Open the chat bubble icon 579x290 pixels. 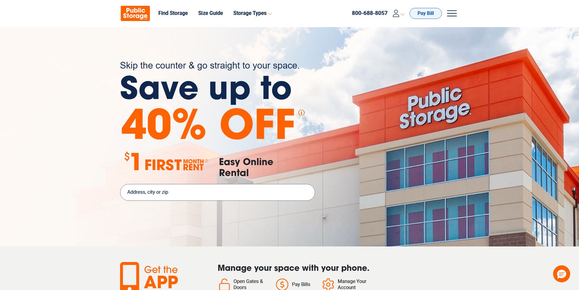pyautogui.click(x=561, y=274)
